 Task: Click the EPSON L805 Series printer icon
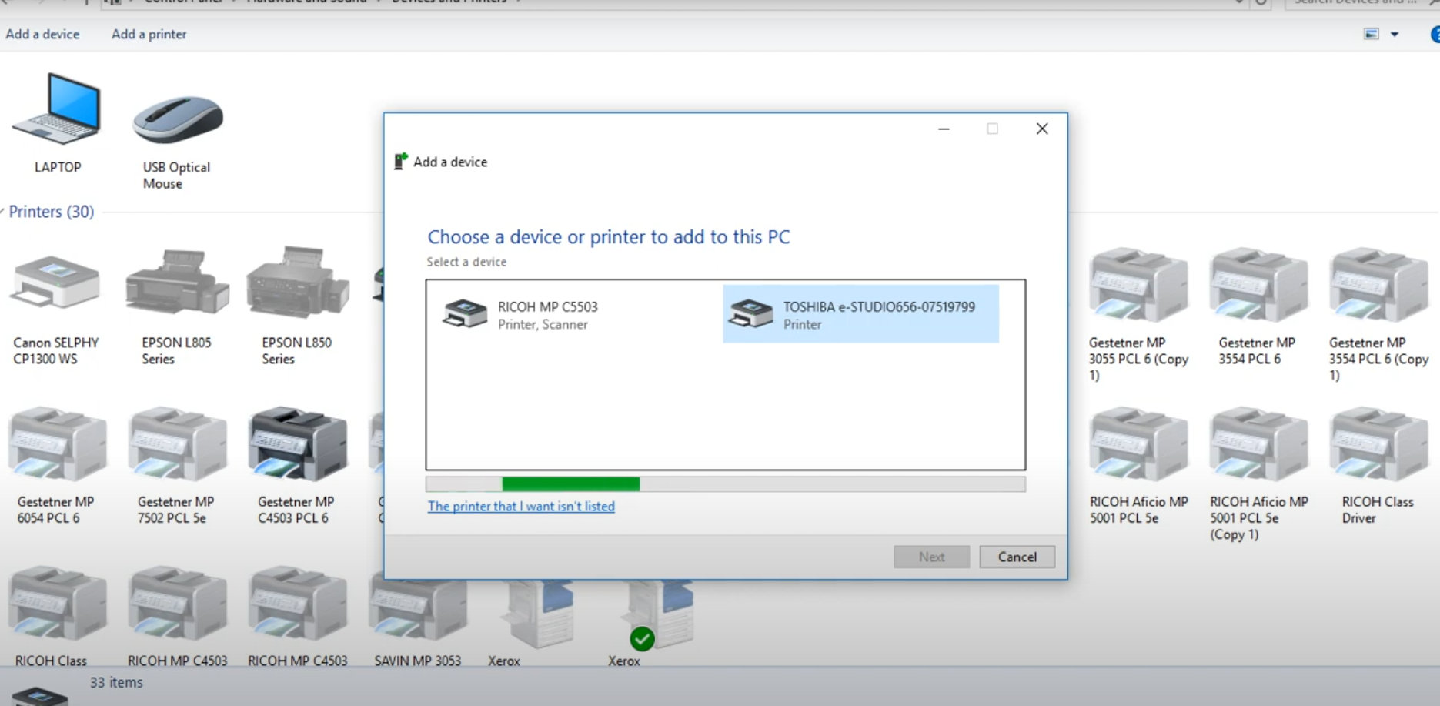(x=177, y=286)
